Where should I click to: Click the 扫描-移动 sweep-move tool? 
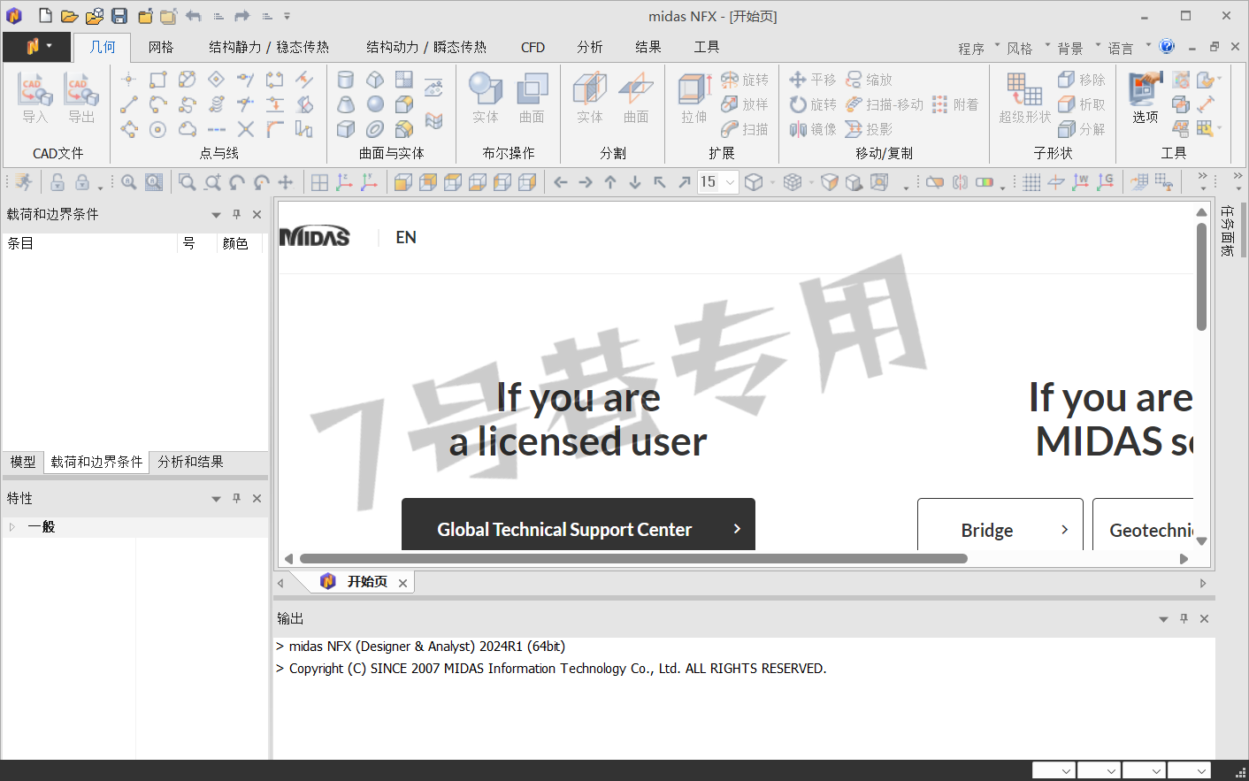(885, 104)
